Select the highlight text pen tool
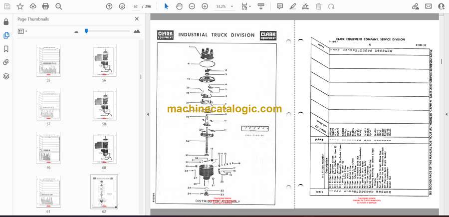The width and height of the screenshot is (449, 217). 293,6
